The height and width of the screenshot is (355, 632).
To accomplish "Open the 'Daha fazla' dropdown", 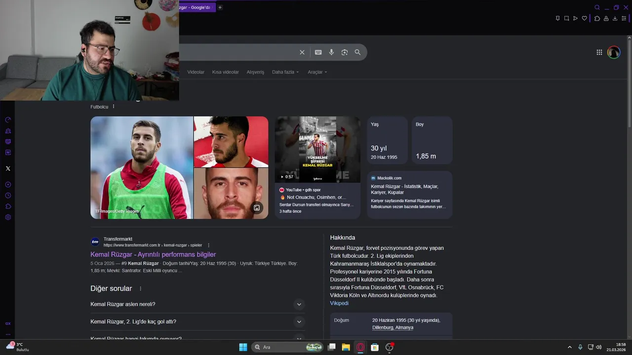I will coord(285,72).
